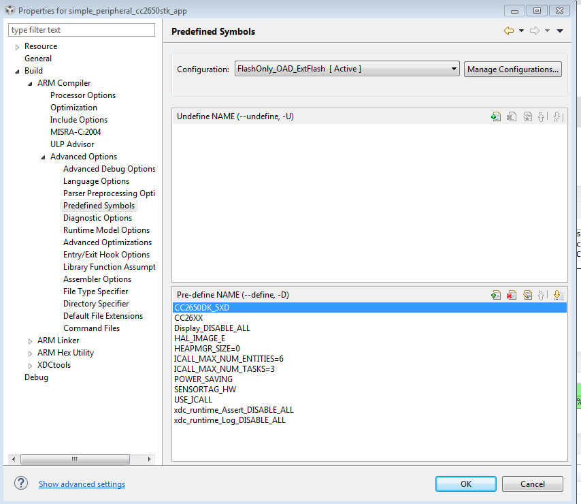Expand the ARM Hex Utility node
This screenshot has width=581, height=504.
click(30, 353)
